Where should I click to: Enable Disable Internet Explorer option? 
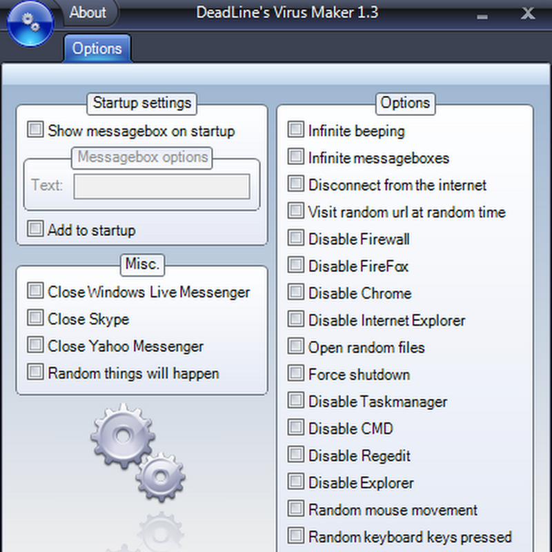click(296, 319)
